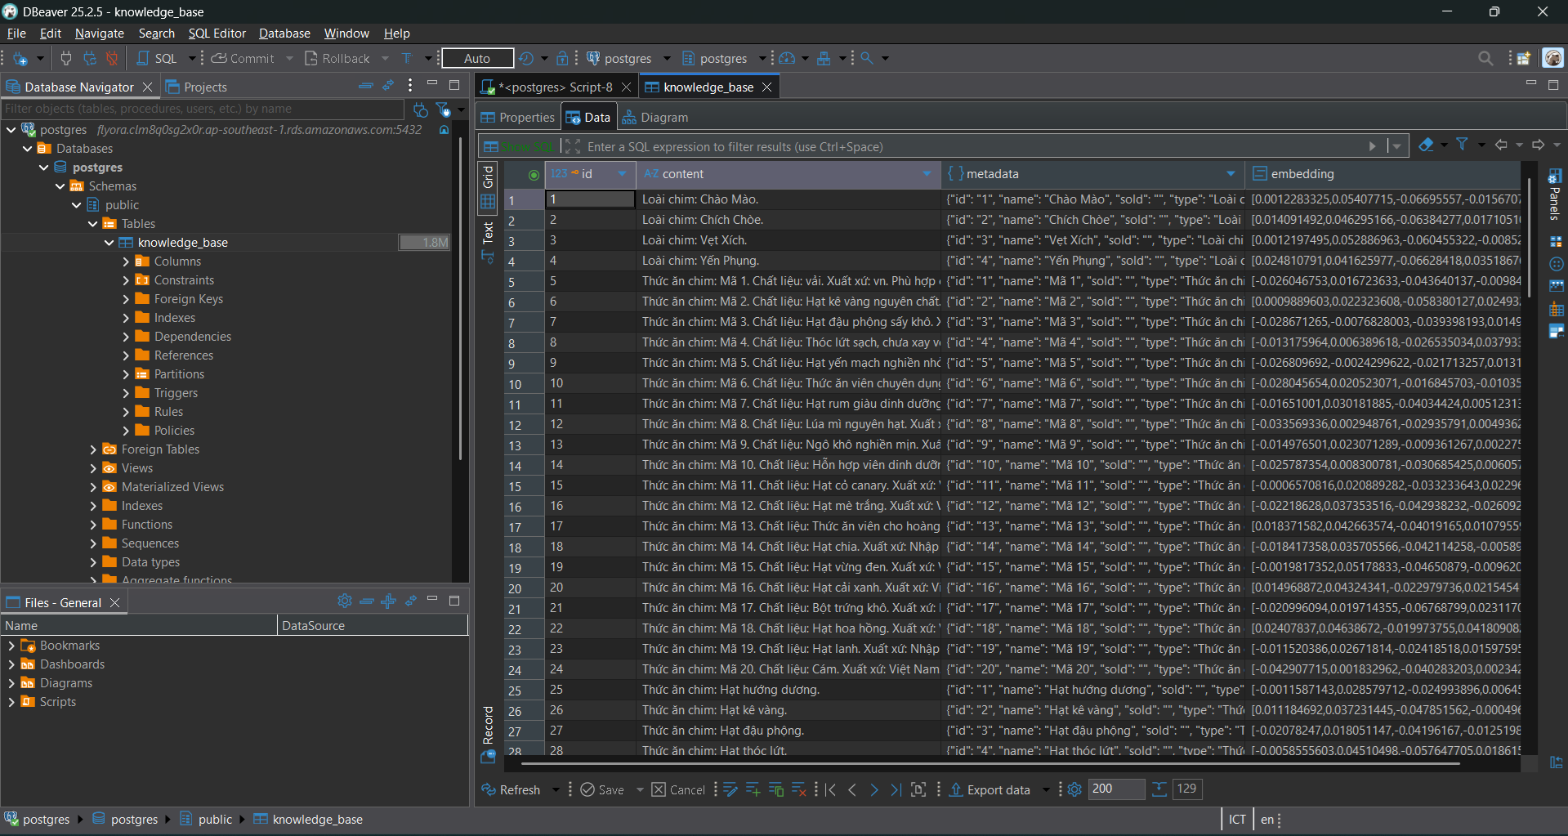Screen dimensions: 1568x836
Task: Collapse the knowledge_base table node
Action: pyautogui.click(x=109, y=243)
